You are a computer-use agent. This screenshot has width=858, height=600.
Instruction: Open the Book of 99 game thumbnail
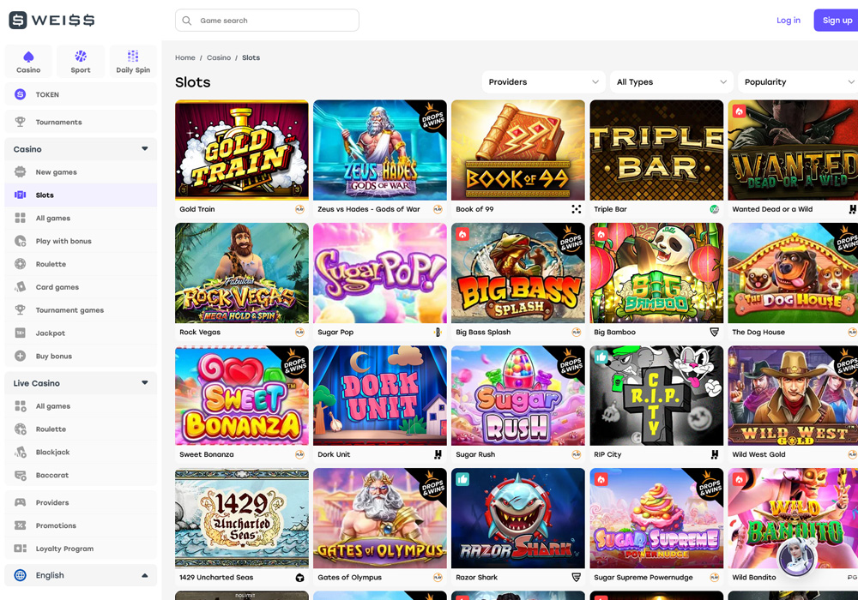[518, 150]
